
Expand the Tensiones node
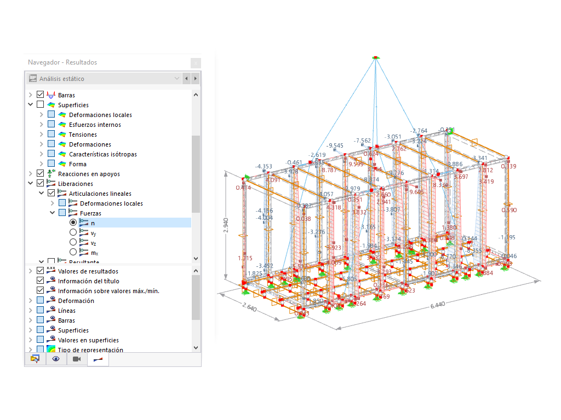pyautogui.click(x=42, y=135)
